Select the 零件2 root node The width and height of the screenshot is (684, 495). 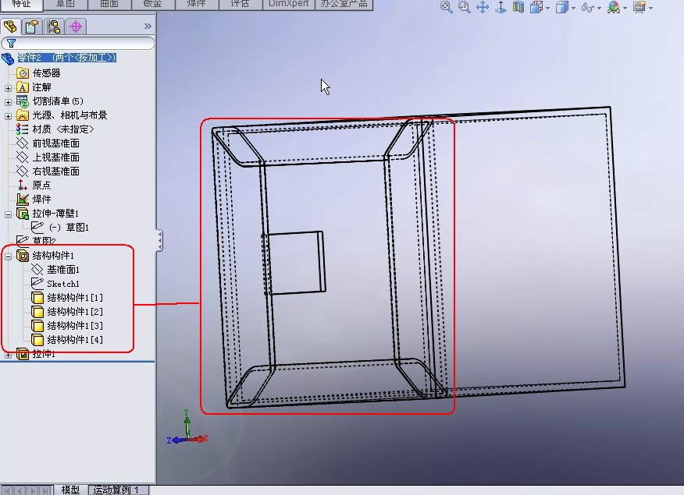pos(66,58)
